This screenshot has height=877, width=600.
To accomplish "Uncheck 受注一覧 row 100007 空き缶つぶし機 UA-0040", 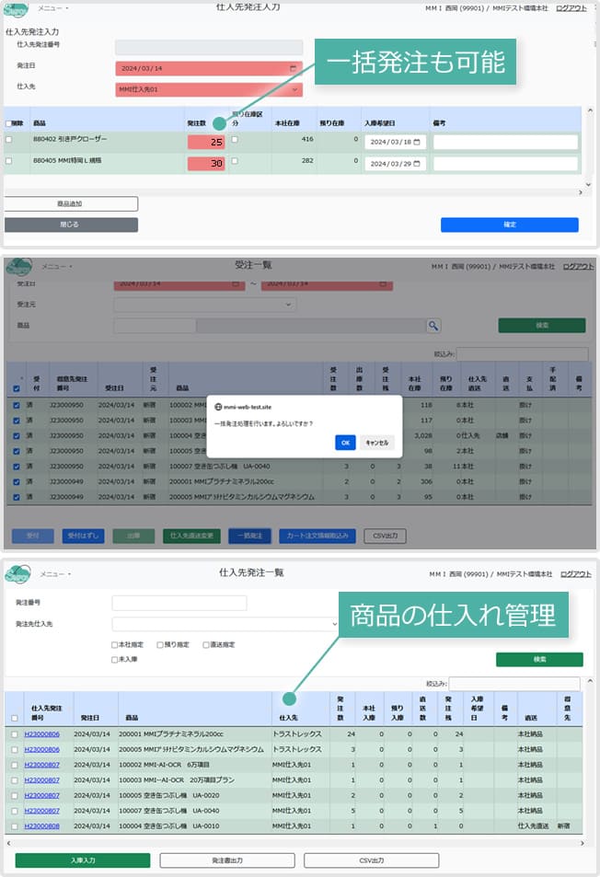I will tap(17, 467).
